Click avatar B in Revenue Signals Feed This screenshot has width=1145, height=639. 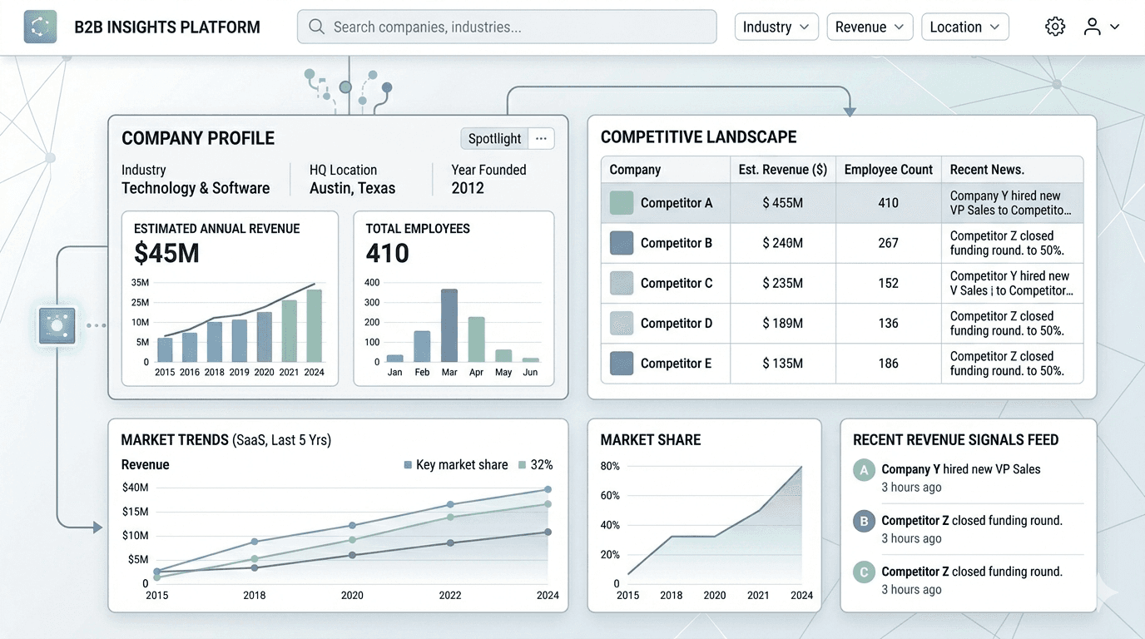click(x=865, y=522)
